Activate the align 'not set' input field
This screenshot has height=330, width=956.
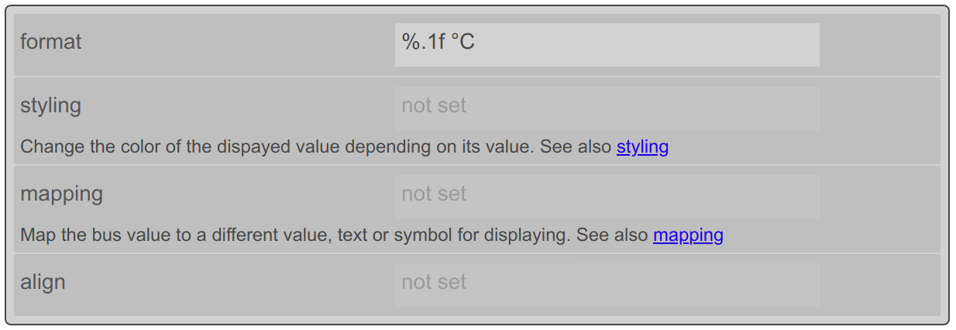[x=607, y=284]
